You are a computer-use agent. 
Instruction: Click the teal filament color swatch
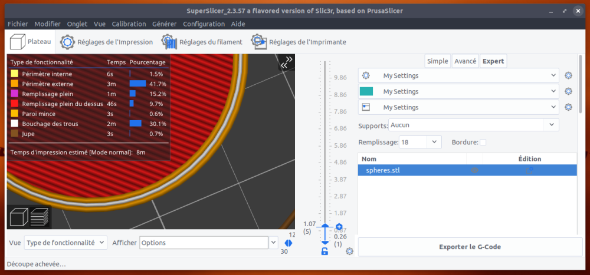[x=366, y=91]
